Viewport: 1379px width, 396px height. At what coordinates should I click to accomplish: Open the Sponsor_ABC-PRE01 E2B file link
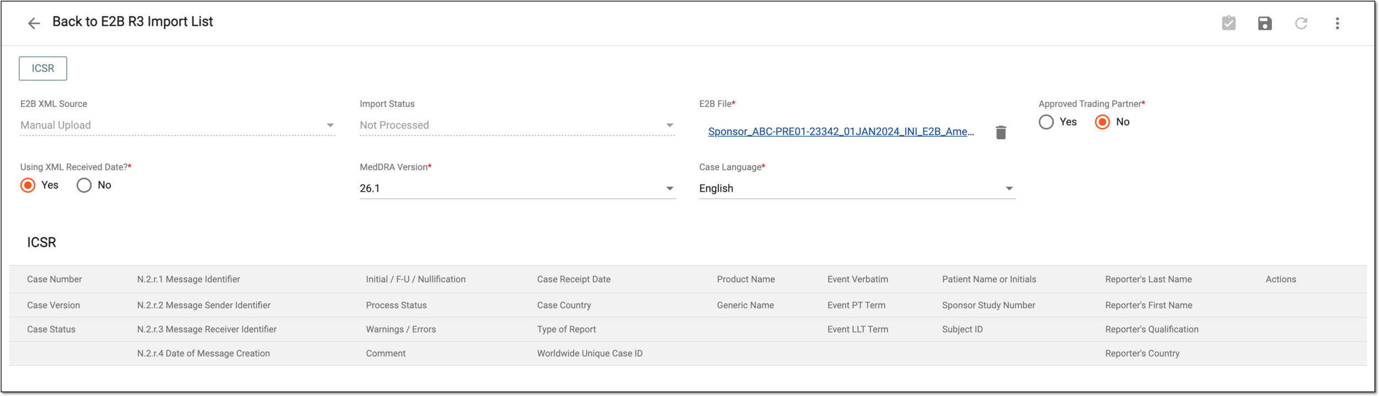[x=841, y=132]
